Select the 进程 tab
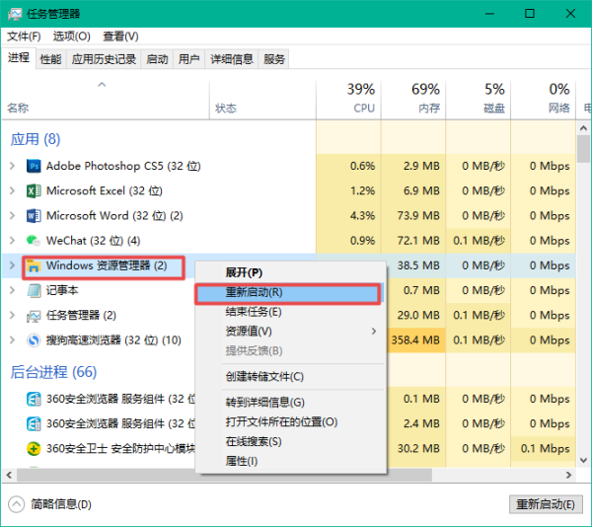592x527 pixels. click(x=19, y=58)
